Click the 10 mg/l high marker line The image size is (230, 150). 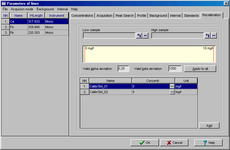pyautogui.click(x=213, y=54)
